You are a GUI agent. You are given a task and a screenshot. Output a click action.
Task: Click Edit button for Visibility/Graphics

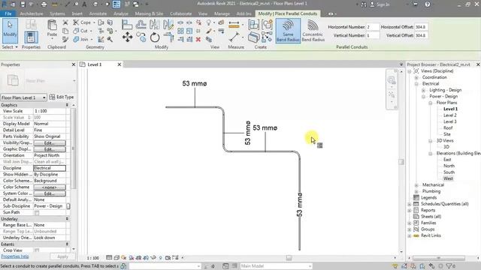pyautogui.click(x=50, y=143)
